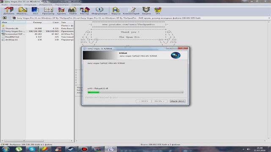Open the Избранное menu
Viewport: 271px width, 152px height.
(x=45, y=5)
